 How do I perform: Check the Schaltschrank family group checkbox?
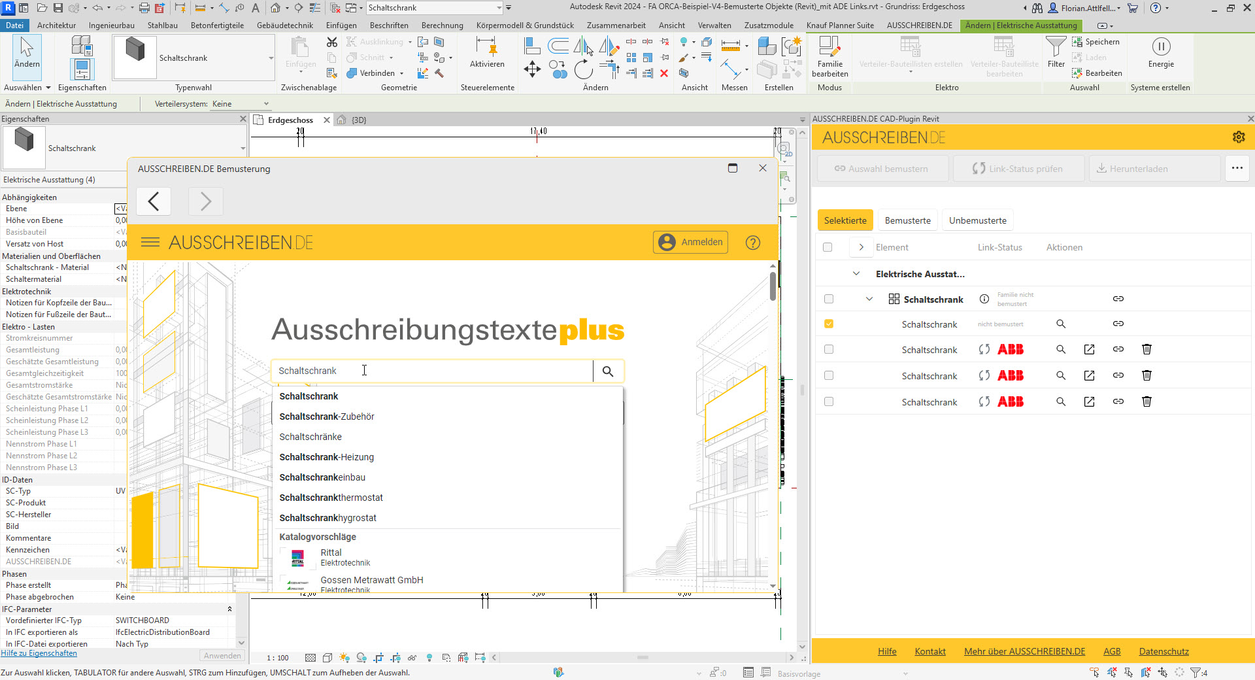pos(829,299)
